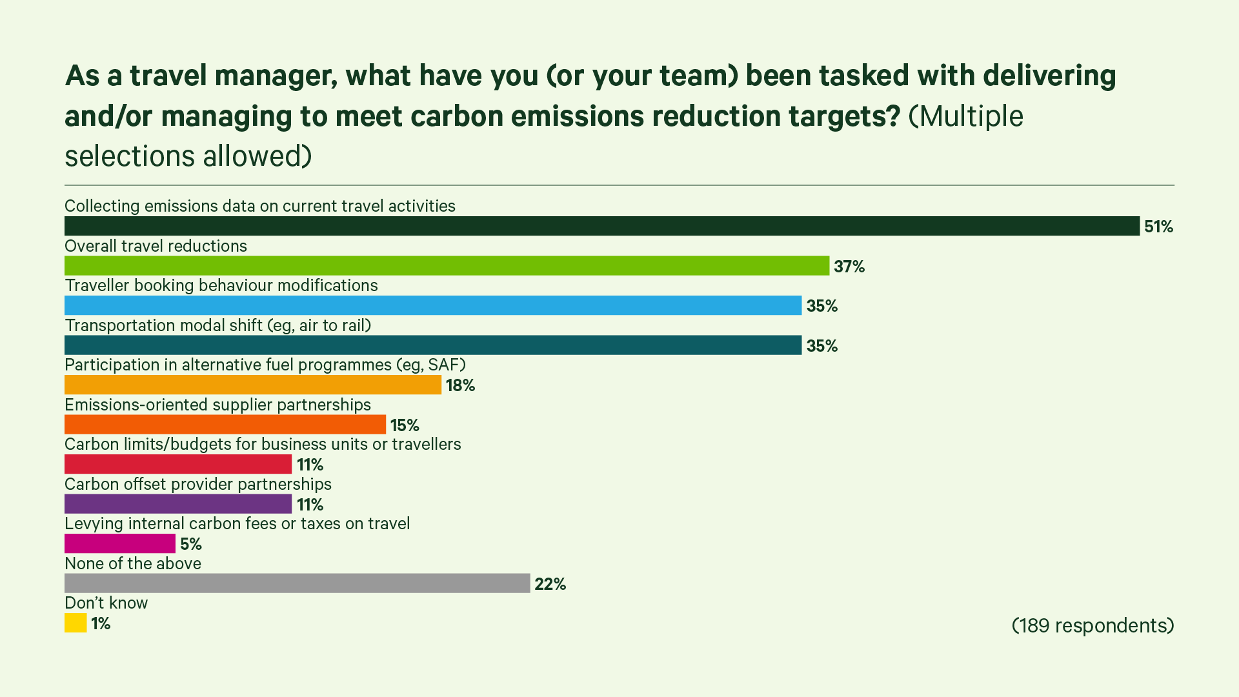Click the amber alternative fuel programmes bar
This screenshot has height=697, width=1239.
[252, 385]
